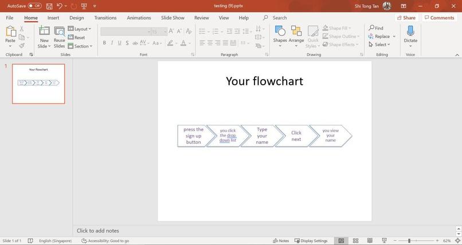Switch to the Transitions tab

pyautogui.click(x=105, y=18)
